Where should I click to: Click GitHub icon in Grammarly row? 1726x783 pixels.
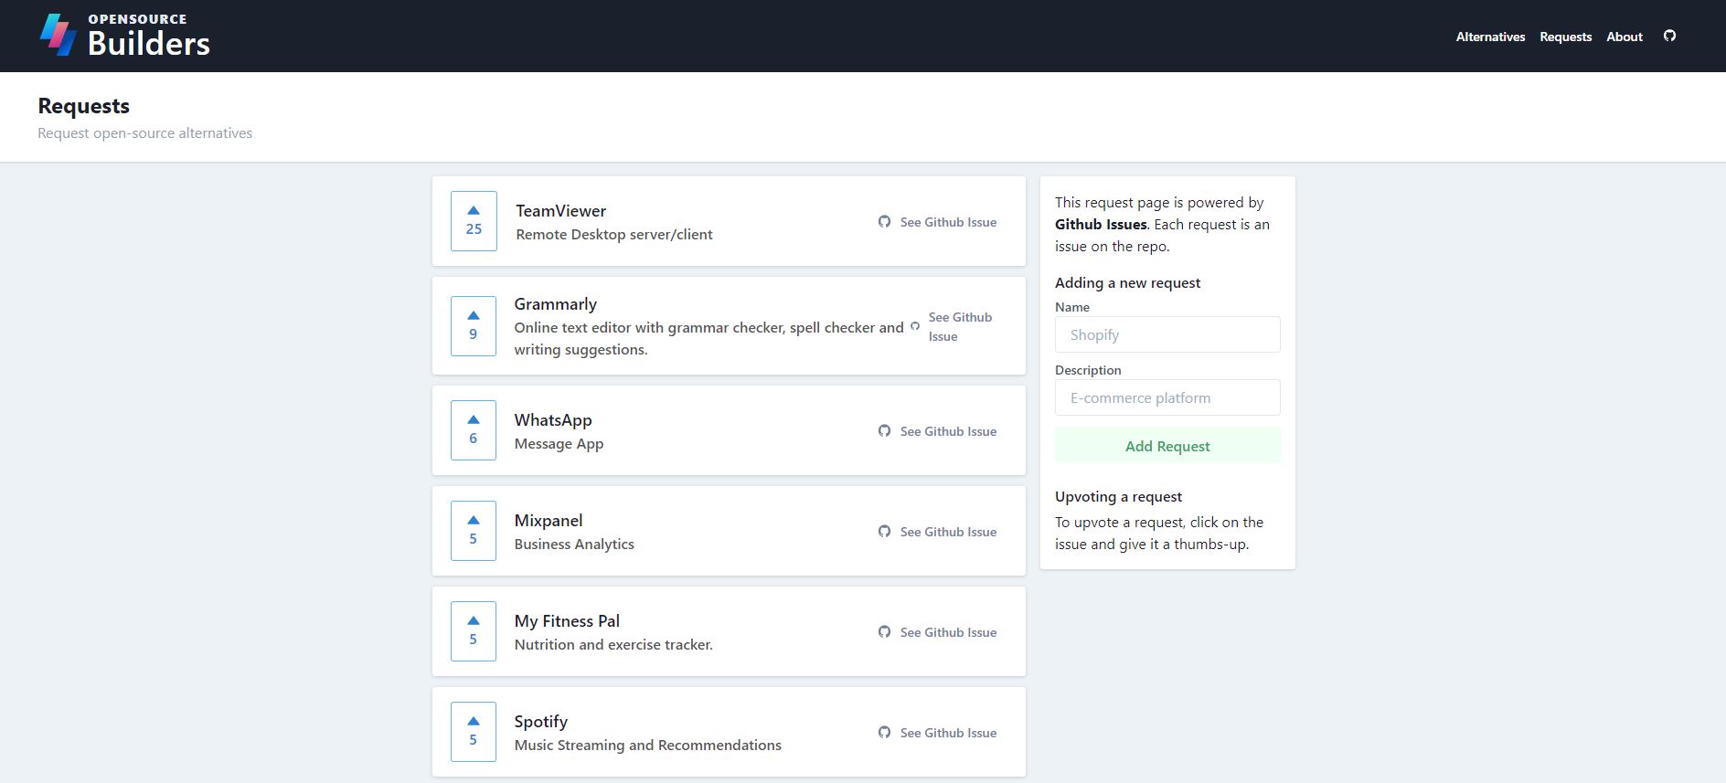915,326
